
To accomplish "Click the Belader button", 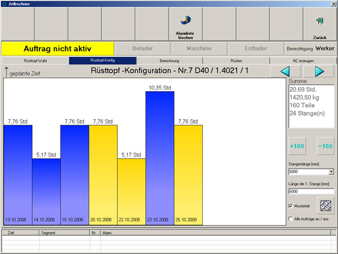I will tap(143, 49).
